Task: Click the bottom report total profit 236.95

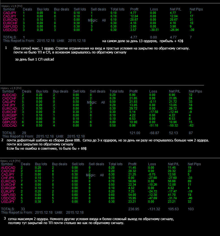Action: pyautogui.click(x=134, y=209)
